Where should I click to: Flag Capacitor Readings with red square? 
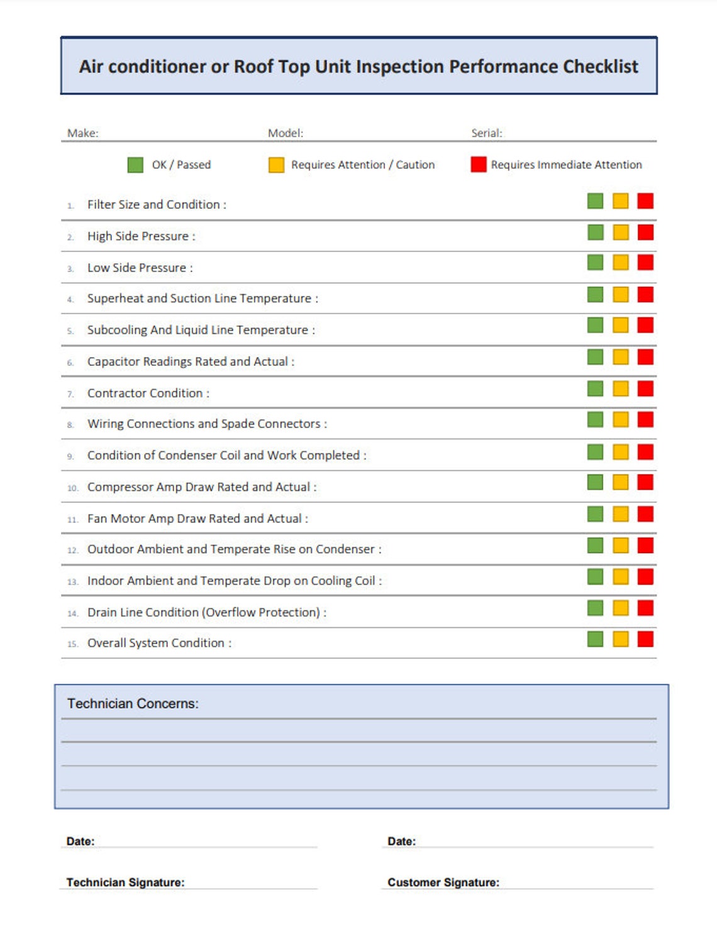point(645,358)
